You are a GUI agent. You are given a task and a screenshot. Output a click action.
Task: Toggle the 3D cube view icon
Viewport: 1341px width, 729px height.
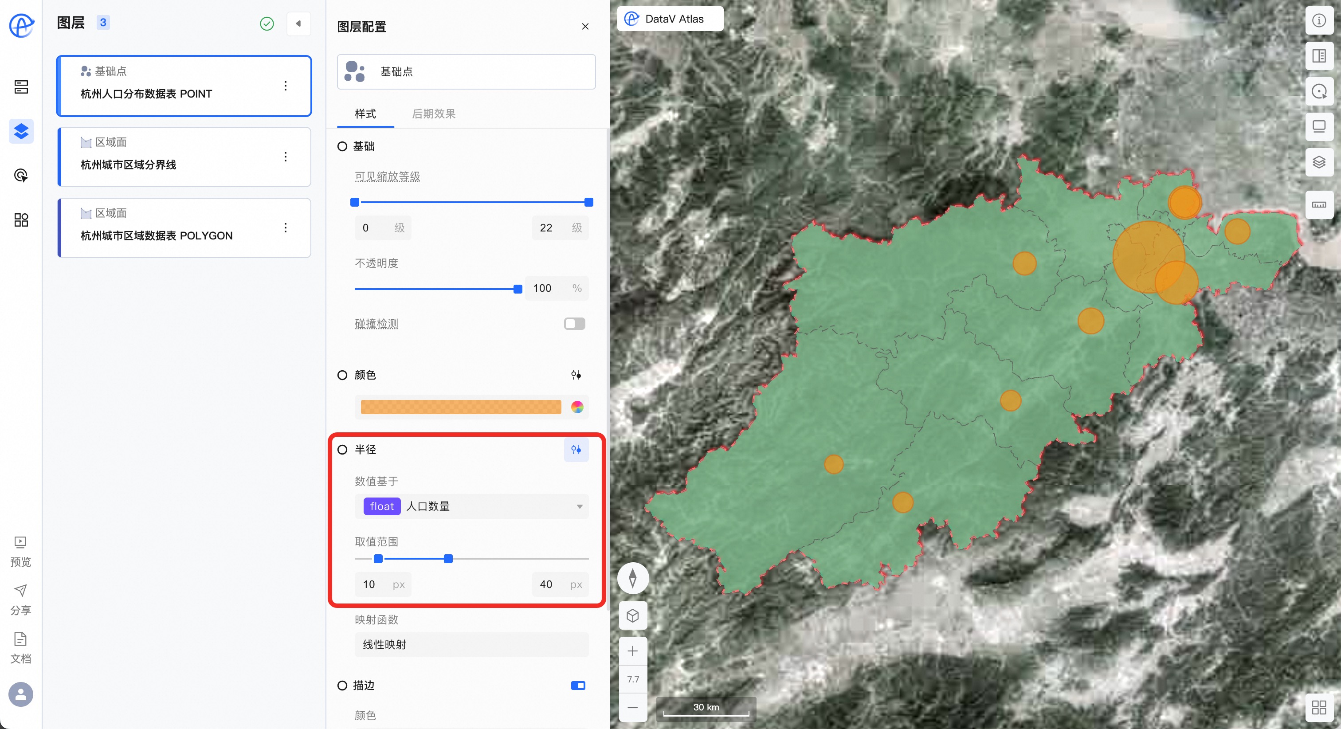pos(632,616)
